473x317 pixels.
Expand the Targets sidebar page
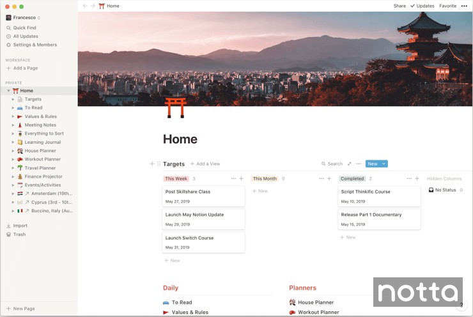pyautogui.click(x=13, y=99)
